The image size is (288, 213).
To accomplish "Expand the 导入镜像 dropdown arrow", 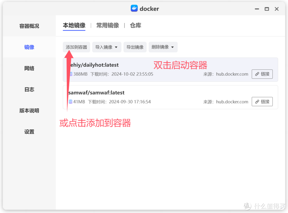I will coord(117,47).
